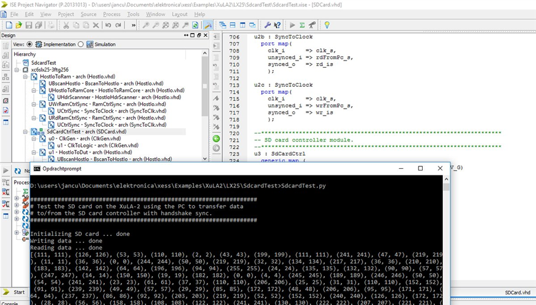Click the green Run play icon

(292, 25)
